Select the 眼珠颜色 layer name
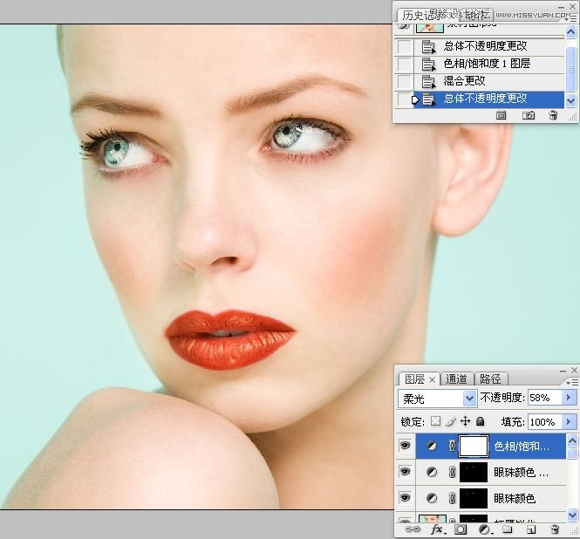Viewport: 580px width, 539px height. (x=515, y=499)
